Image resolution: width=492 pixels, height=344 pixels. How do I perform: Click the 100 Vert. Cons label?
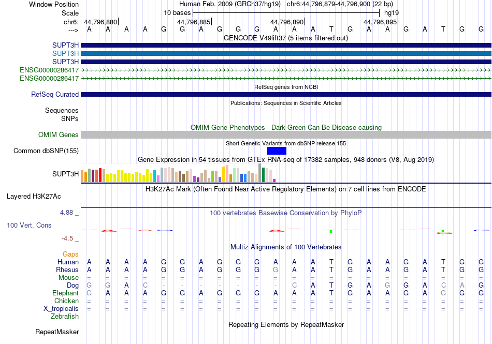(x=29, y=226)
